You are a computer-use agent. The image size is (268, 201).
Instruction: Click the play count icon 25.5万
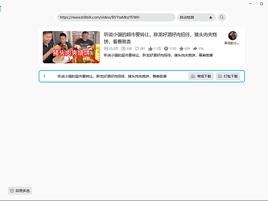tap(106, 49)
